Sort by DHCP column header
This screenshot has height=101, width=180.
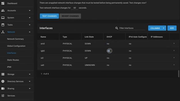pyautogui.click(x=109, y=37)
